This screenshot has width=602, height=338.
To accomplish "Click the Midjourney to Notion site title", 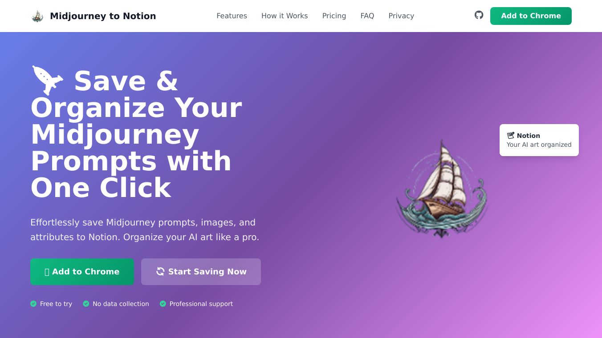I will [x=103, y=16].
